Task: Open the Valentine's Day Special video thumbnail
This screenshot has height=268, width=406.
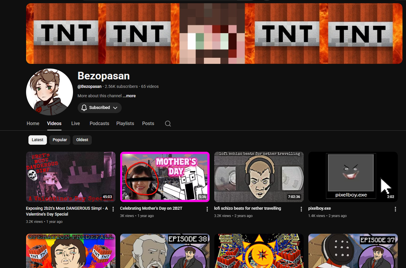Action: coord(71,177)
